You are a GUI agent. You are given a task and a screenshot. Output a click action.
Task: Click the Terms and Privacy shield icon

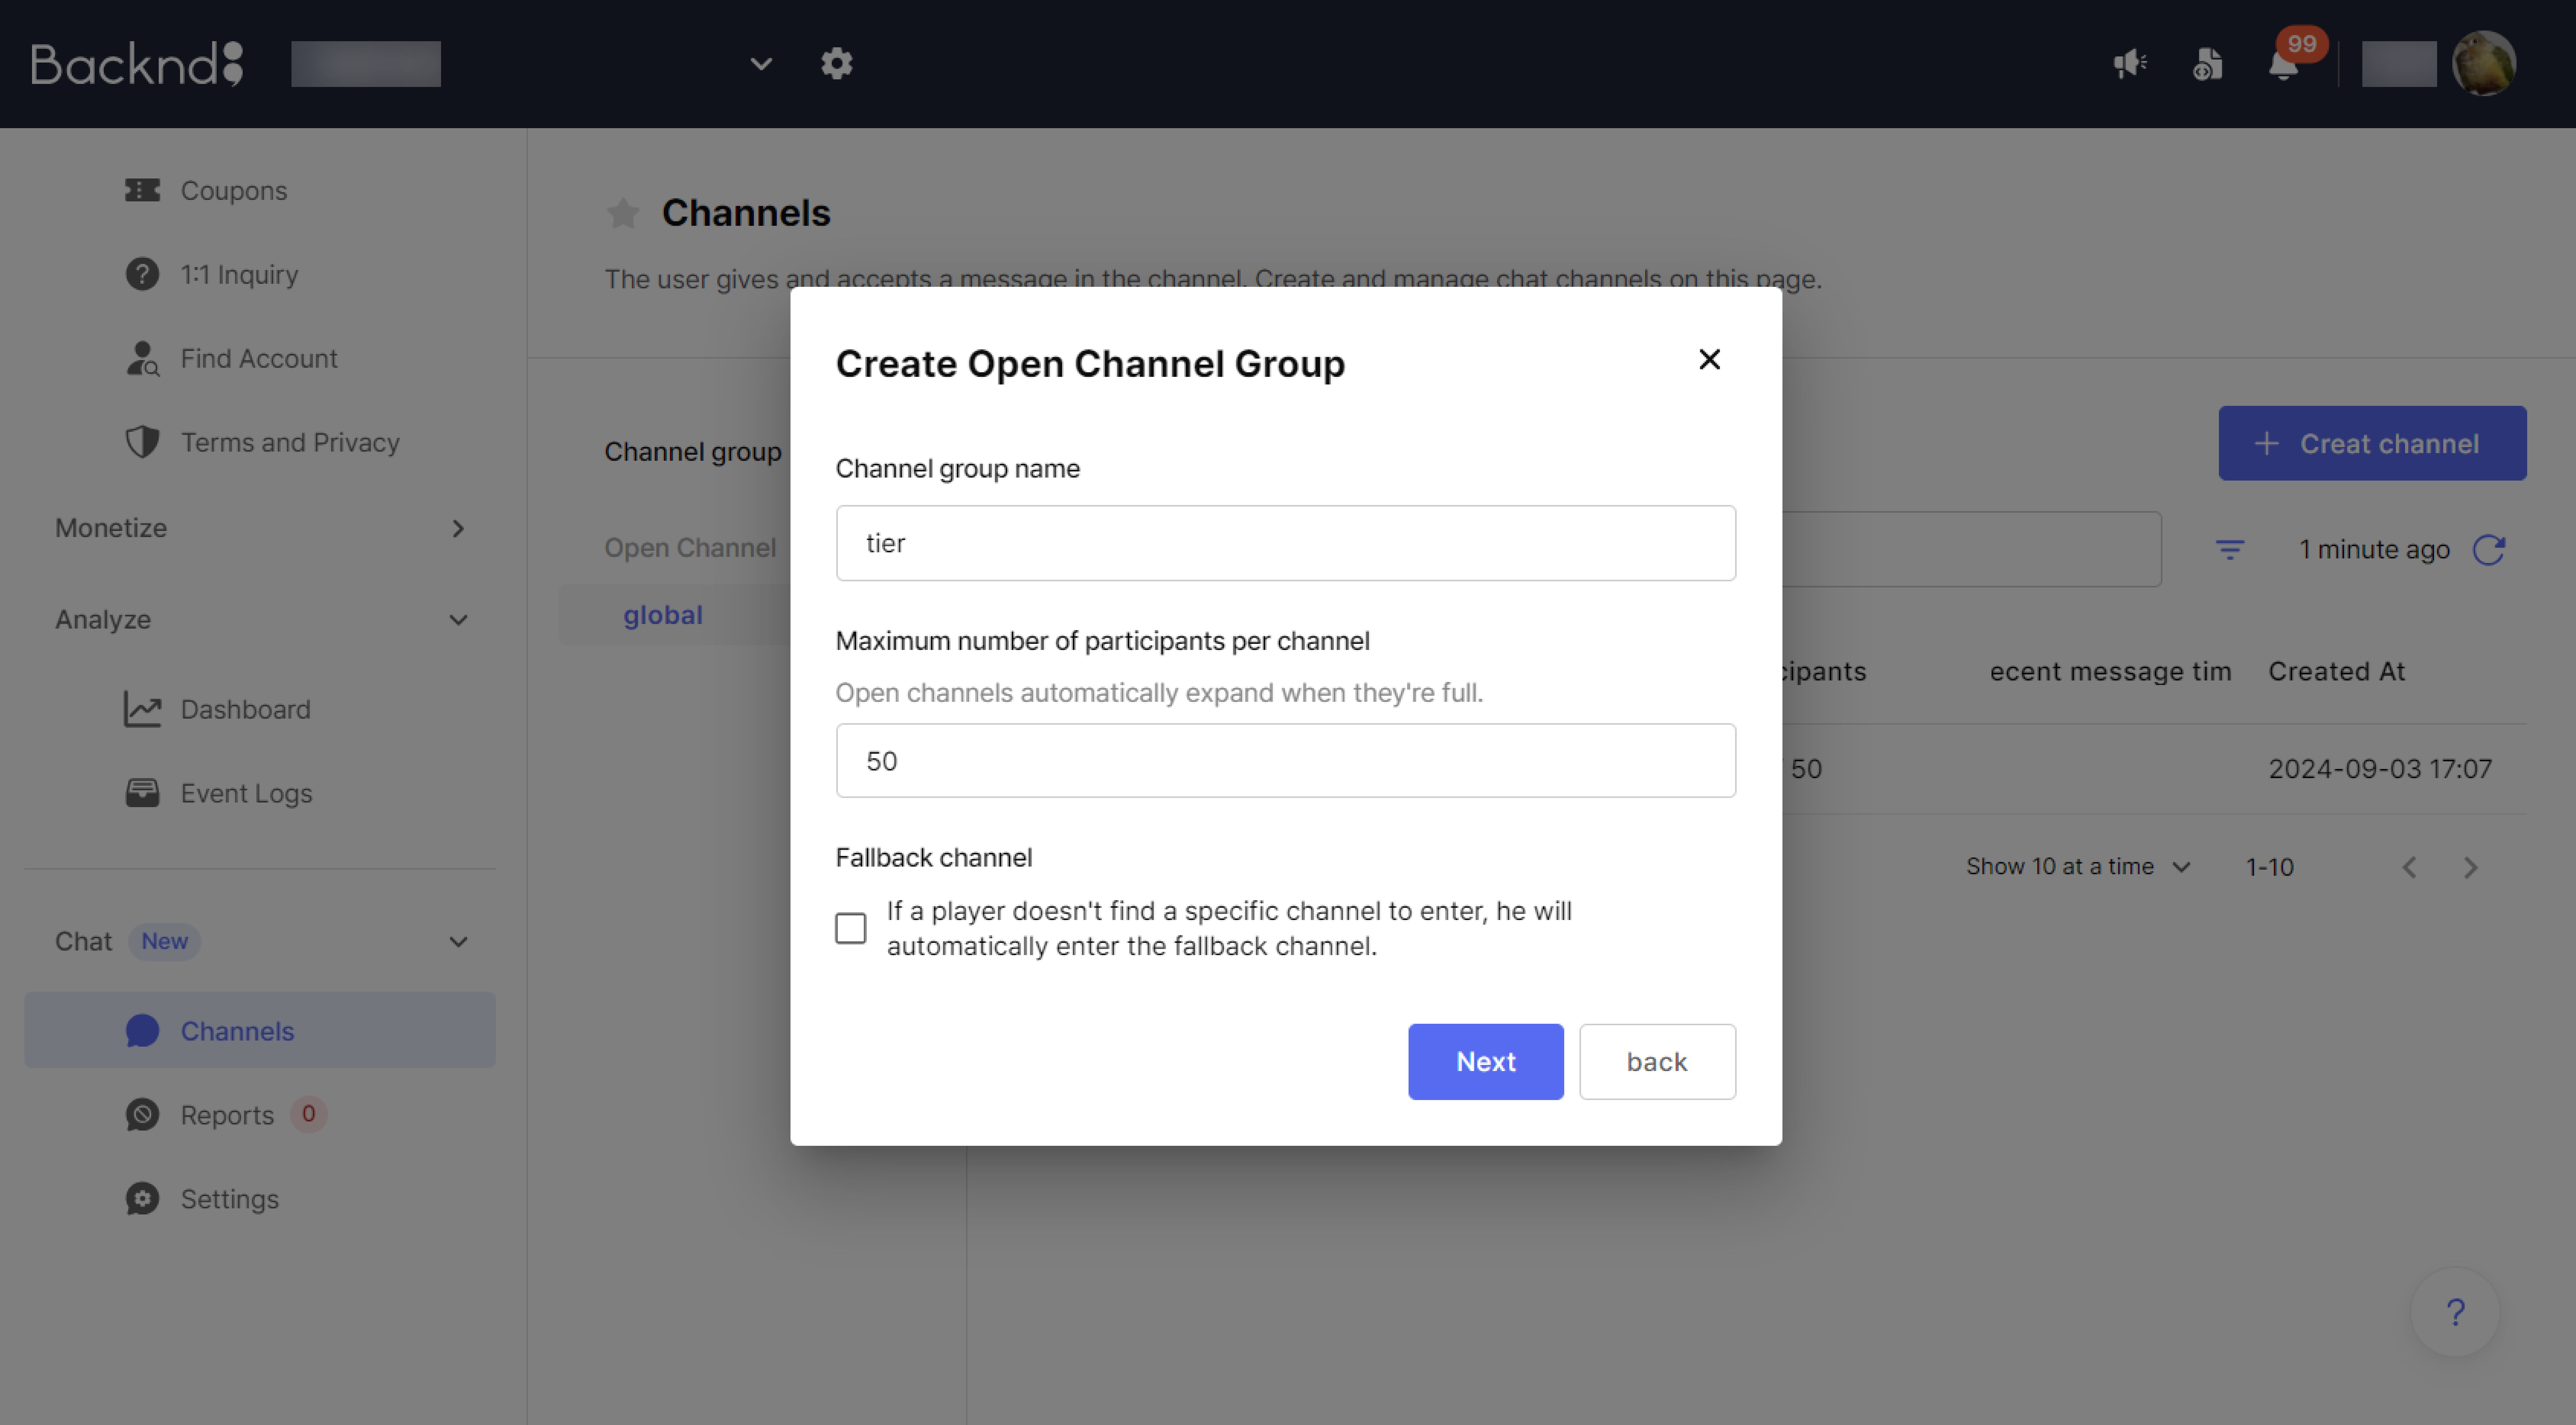coord(142,442)
